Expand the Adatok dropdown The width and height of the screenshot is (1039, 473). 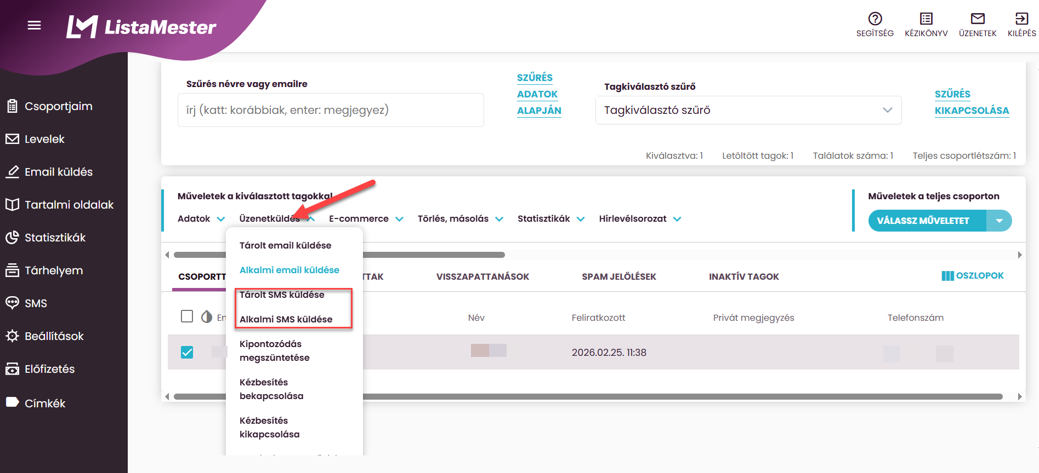click(x=201, y=218)
